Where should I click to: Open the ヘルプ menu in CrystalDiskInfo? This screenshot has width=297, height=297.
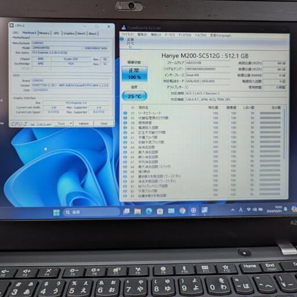click(x=200, y=35)
